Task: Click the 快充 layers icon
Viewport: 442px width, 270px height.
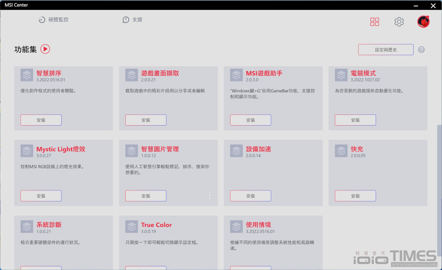Action: tap(341, 151)
